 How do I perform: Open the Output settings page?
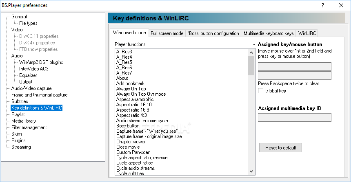pos(26,82)
